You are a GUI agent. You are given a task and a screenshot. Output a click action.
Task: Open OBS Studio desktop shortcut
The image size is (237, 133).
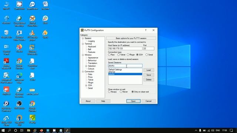click(19, 105)
